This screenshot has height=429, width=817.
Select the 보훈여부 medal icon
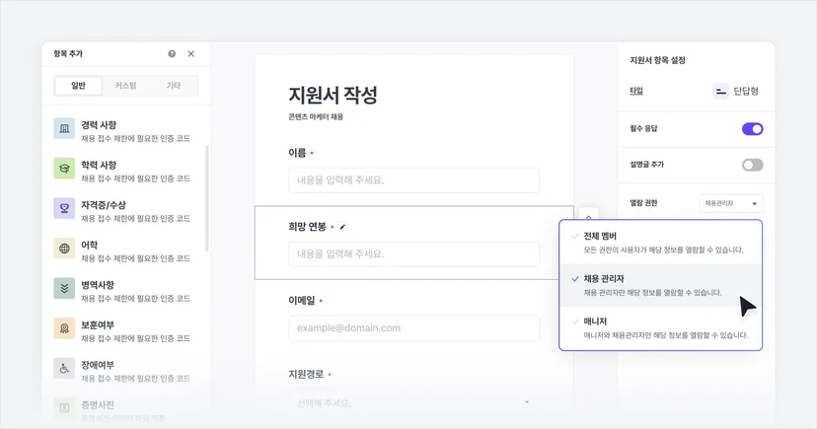pyautogui.click(x=64, y=328)
